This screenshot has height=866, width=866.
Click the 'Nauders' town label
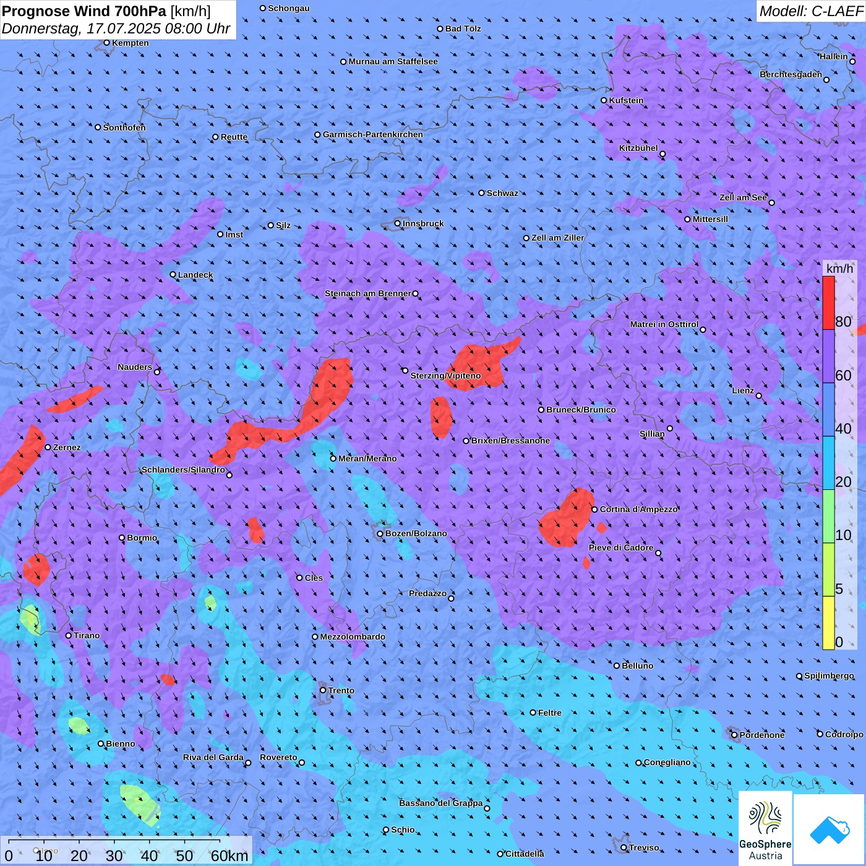pos(135,367)
